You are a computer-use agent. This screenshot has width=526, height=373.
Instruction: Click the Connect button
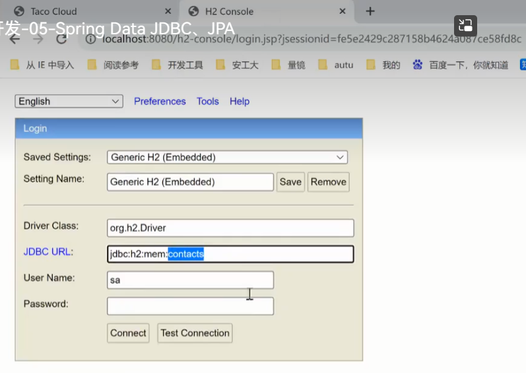coord(128,333)
